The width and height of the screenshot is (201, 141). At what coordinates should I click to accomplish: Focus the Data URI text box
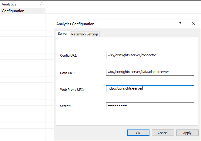150,72
